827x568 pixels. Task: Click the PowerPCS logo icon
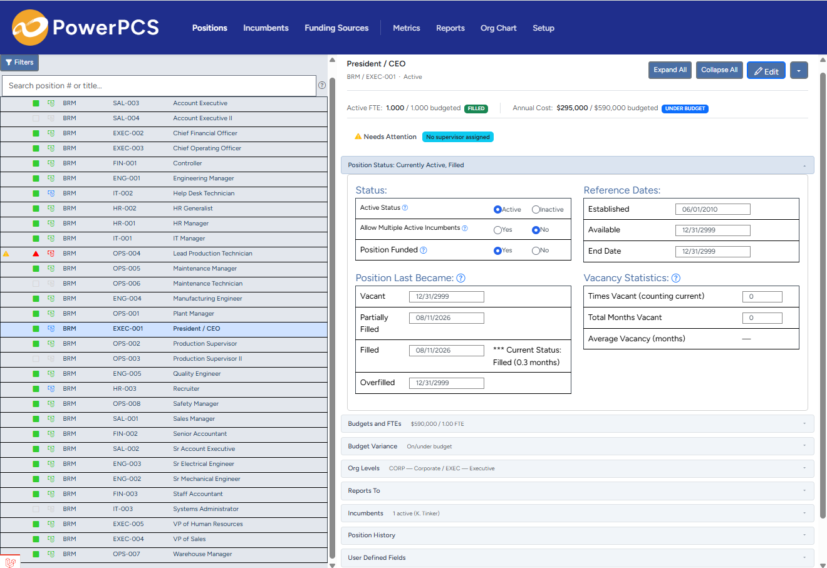(x=30, y=28)
